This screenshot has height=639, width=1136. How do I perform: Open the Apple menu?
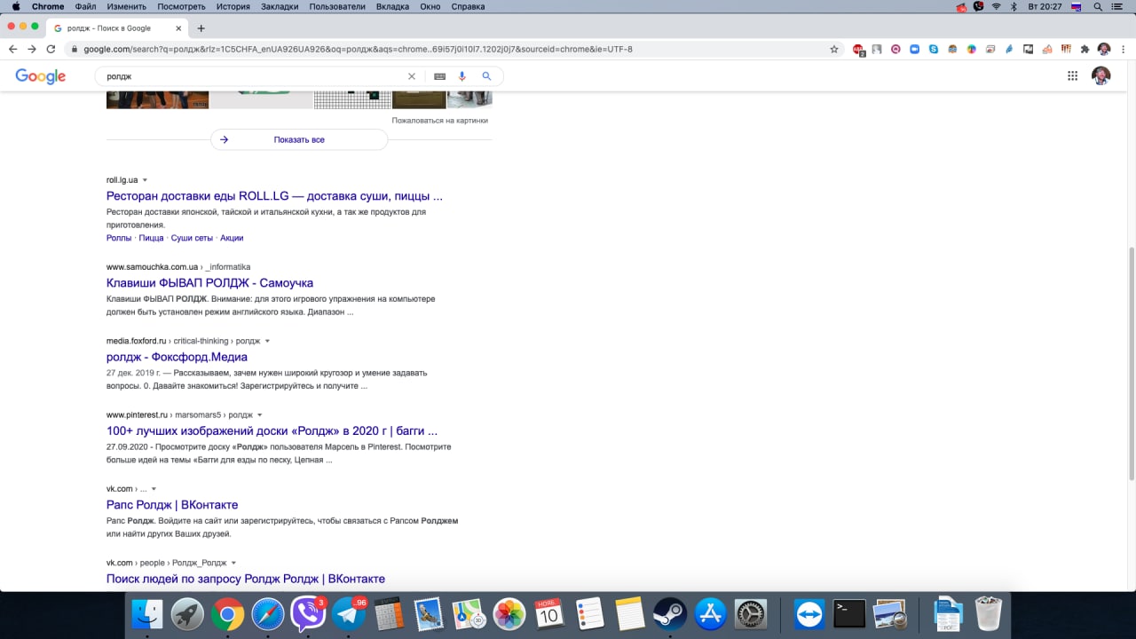(x=15, y=6)
